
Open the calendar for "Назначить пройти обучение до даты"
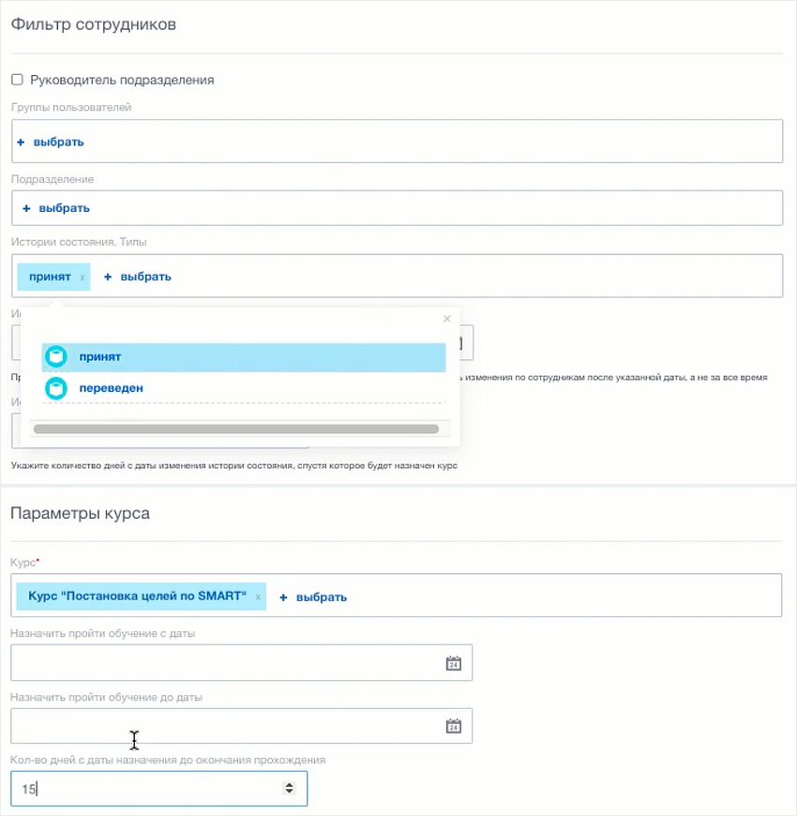click(453, 725)
